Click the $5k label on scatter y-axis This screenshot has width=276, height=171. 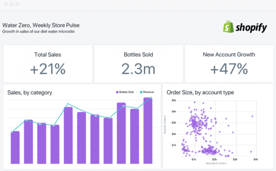(174, 100)
